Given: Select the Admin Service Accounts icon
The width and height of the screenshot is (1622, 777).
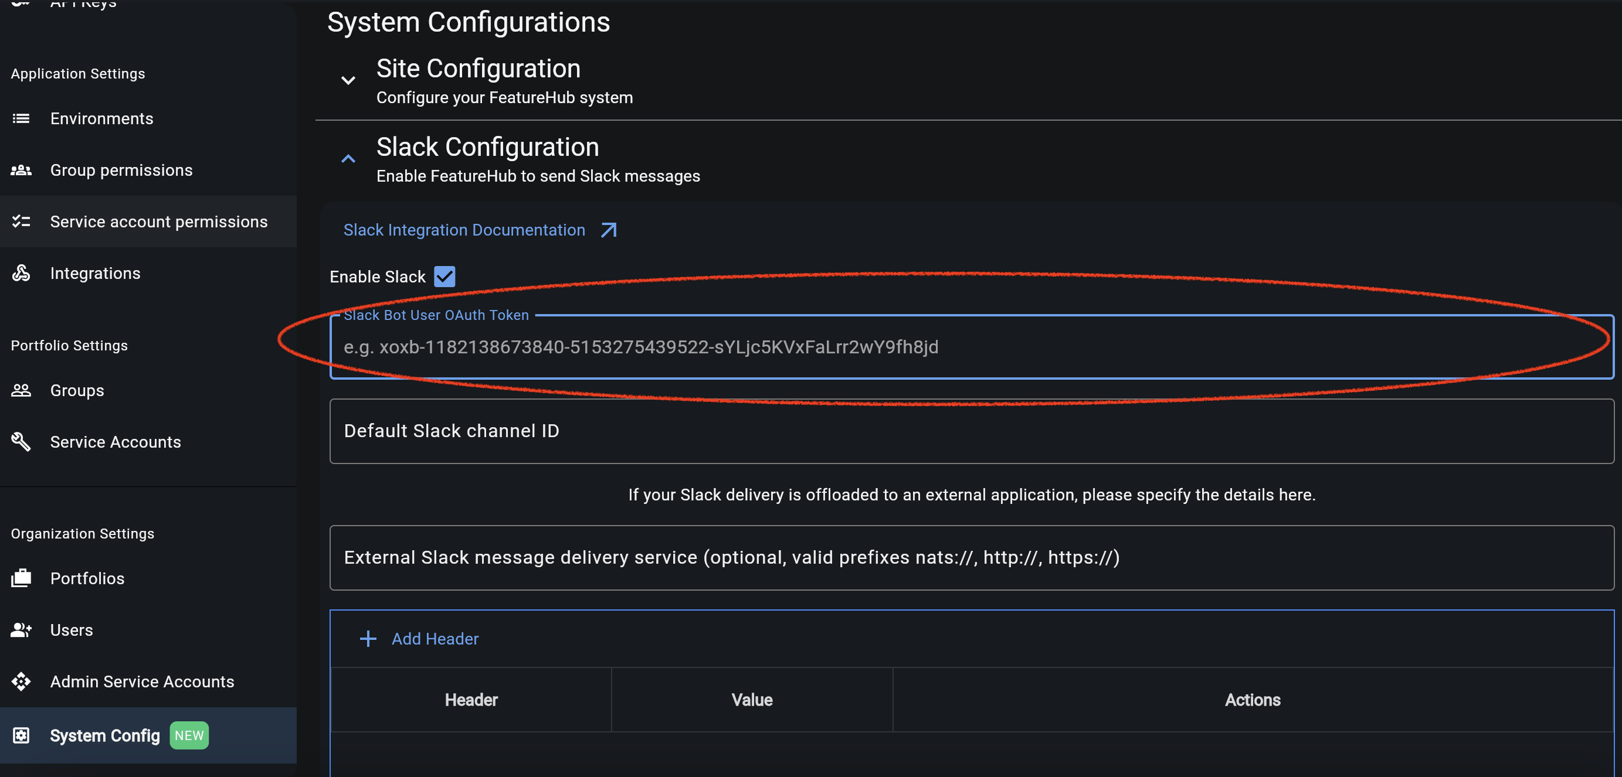Looking at the screenshot, I should click(x=21, y=681).
